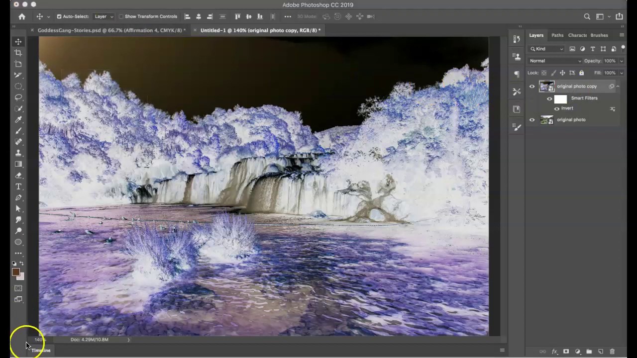The height and width of the screenshot is (358, 637).
Task: Enable Show Transform Controls checkbox
Action: 121,16
